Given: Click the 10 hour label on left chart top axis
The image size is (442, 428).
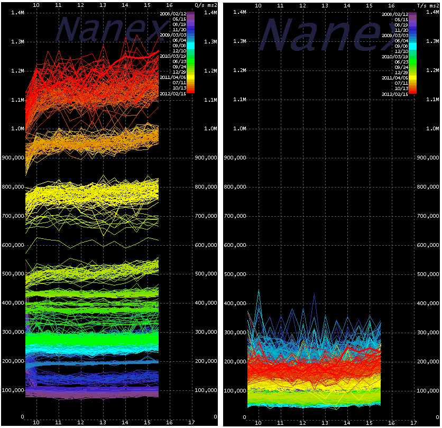Looking at the screenshot, I should pyautogui.click(x=36, y=5).
